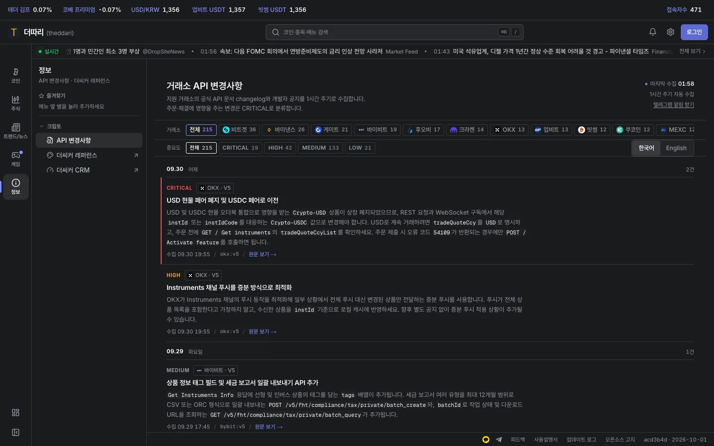Click the search magnifier icon

click(276, 32)
